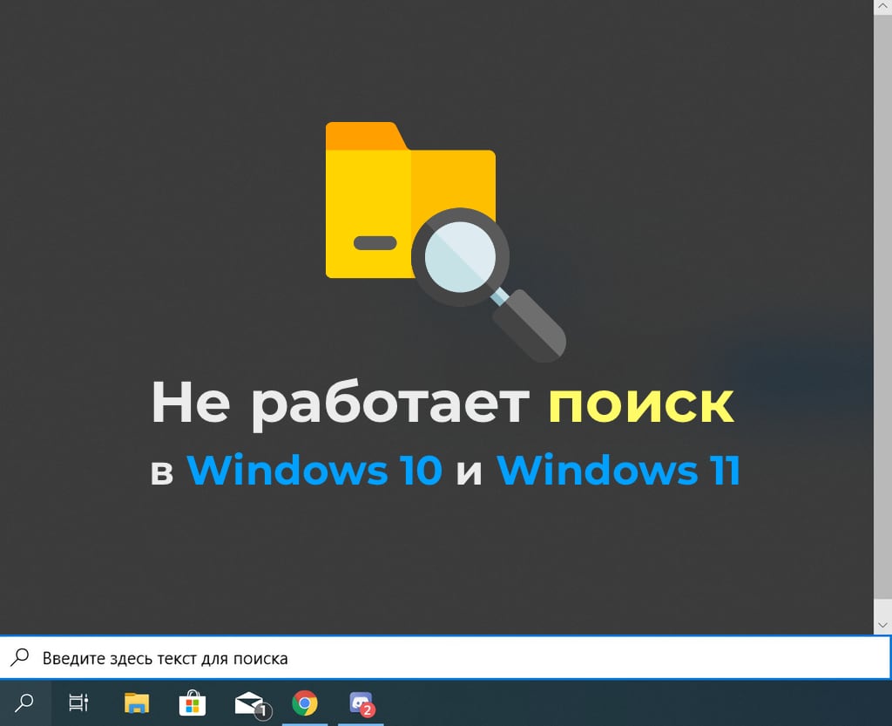Open Mail app with one unread badge
892x726 pixels.
pos(252,704)
